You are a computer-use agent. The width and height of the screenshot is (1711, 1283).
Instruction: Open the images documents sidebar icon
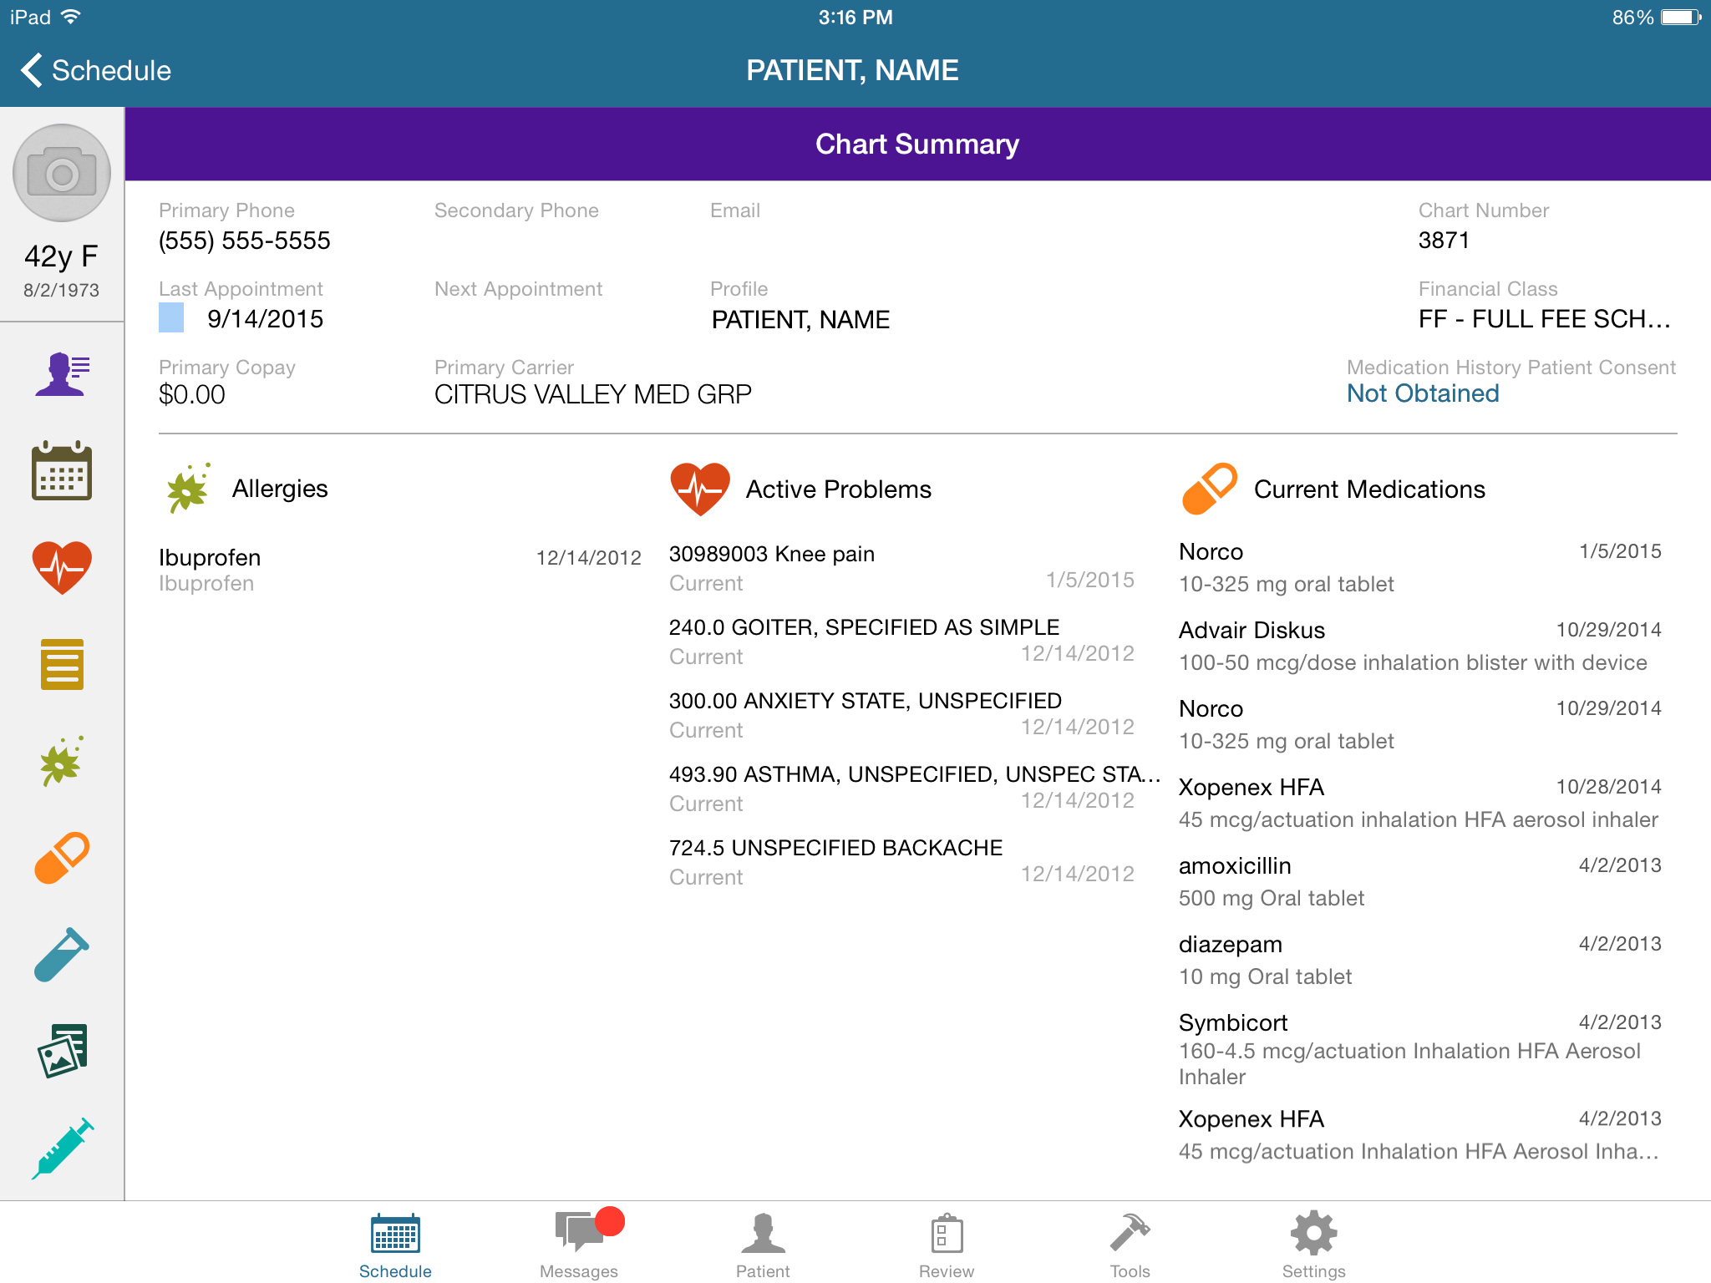coord(62,1051)
